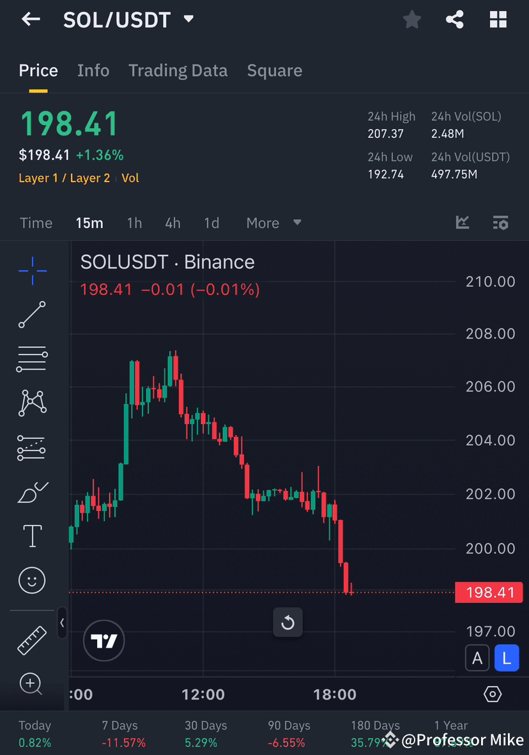Select the text annotation tool
The width and height of the screenshot is (529, 755).
tap(32, 536)
